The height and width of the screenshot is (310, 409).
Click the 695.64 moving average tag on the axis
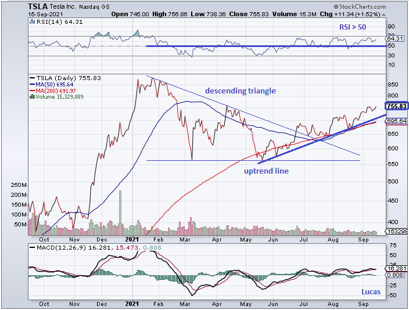coord(396,121)
